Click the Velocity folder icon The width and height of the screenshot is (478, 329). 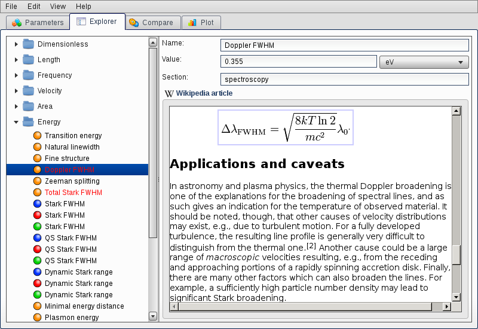tap(28, 91)
